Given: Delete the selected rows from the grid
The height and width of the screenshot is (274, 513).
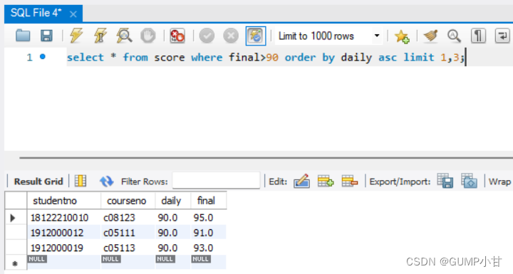Looking at the screenshot, I should pos(349,181).
